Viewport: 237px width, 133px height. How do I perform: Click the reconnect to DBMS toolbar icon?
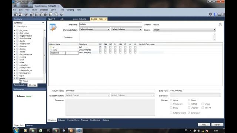pyautogui.click(x=61, y=14)
